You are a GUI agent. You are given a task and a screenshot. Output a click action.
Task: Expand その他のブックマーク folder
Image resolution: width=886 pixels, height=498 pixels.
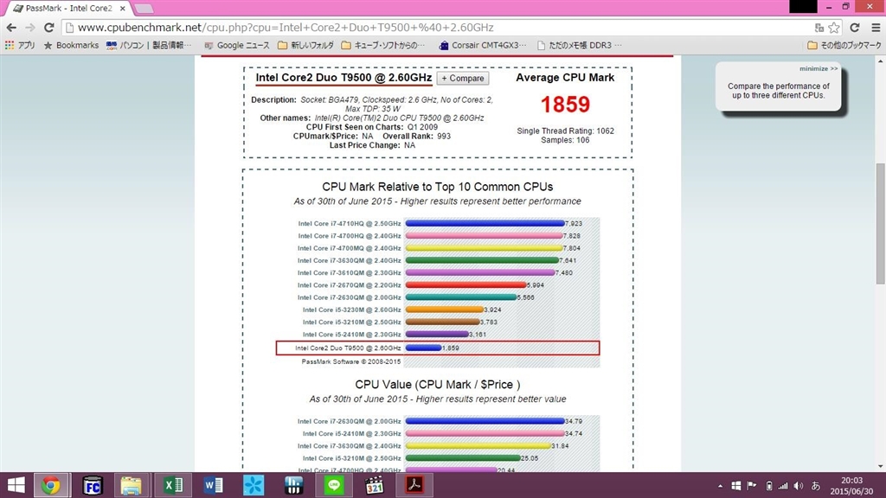[x=844, y=45]
